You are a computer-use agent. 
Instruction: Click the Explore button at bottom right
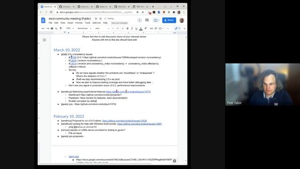coord(174,161)
